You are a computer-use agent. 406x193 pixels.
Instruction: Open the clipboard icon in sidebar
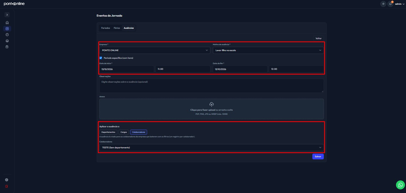(7, 47)
